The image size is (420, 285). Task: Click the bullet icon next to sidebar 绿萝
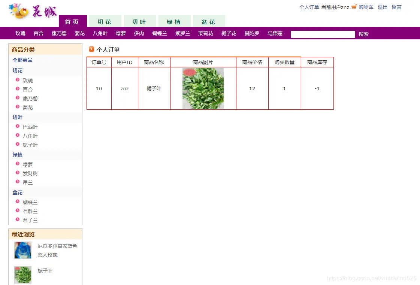click(18, 164)
